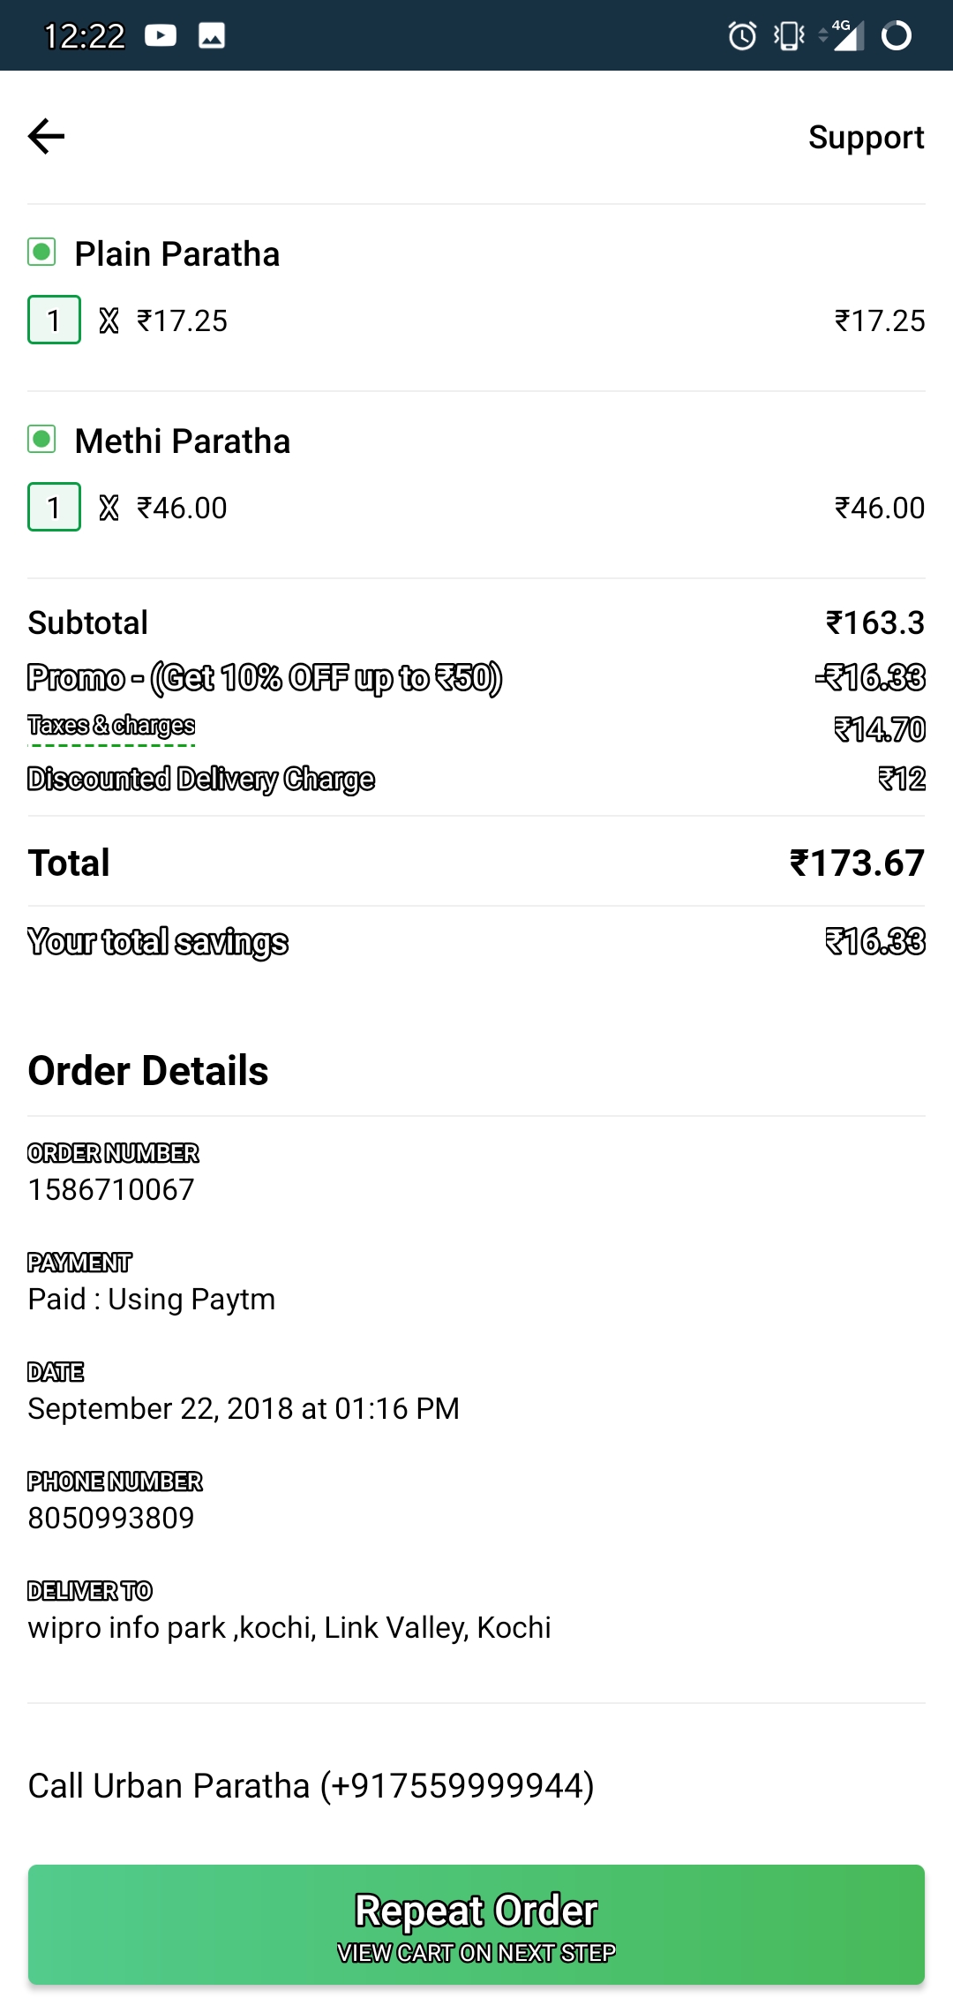Screen dimensions: 953x2013
Task: Tap the phone number 8050993809
Action: click(111, 1518)
